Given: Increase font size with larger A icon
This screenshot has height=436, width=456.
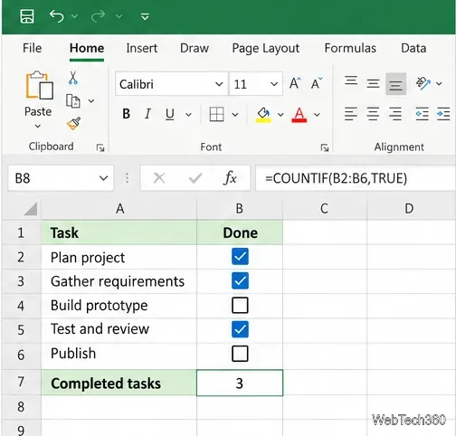Looking at the screenshot, I should pos(295,83).
